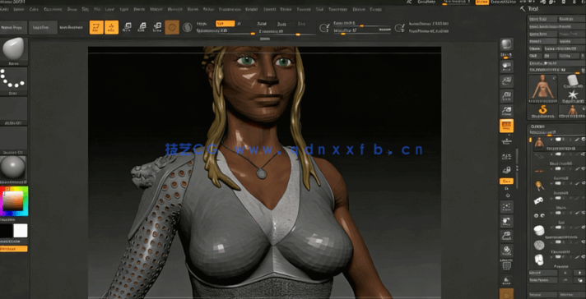586x299 pixels.
Task: Click the orange SwitchColor button
Action: [13, 249]
